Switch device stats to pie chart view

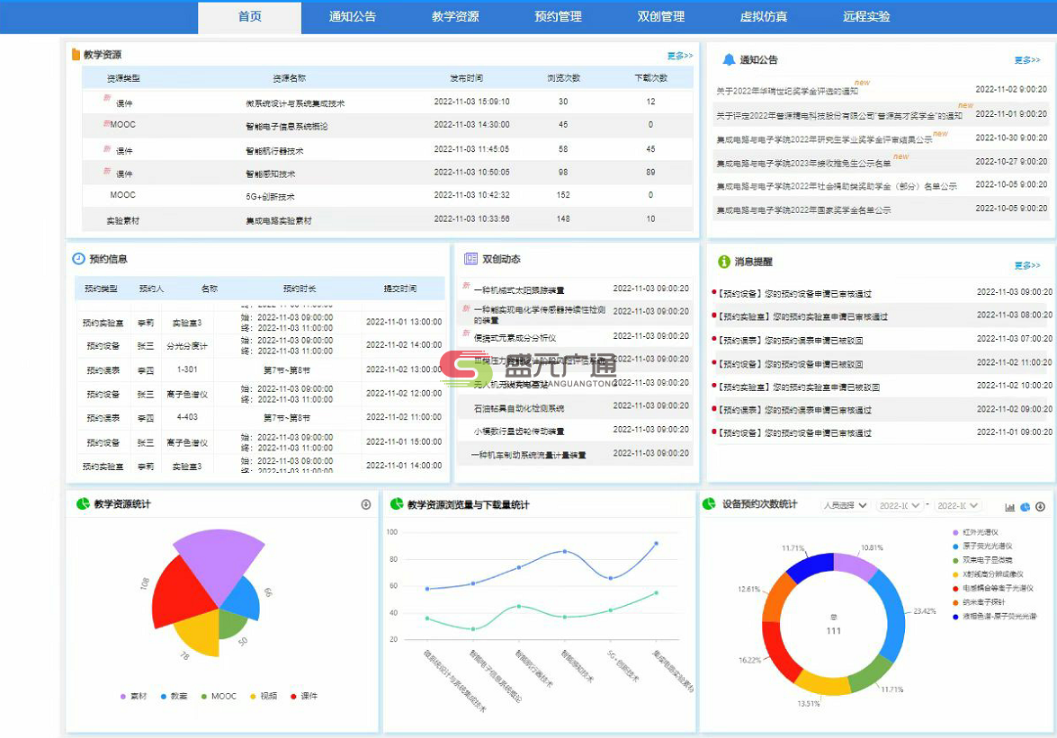click(1025, 507)
